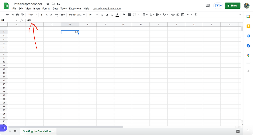Open the Edit menu
253x135 pixels.
21,9
